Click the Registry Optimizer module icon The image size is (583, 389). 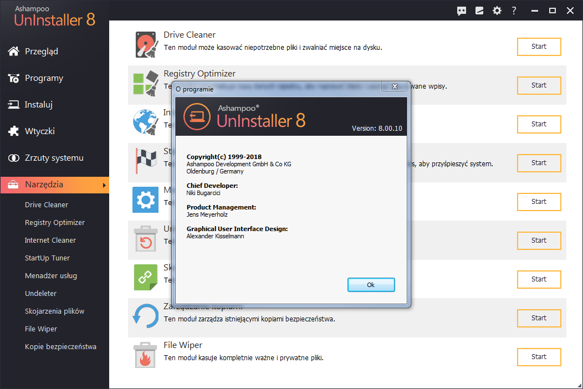(x=146, y=83)
